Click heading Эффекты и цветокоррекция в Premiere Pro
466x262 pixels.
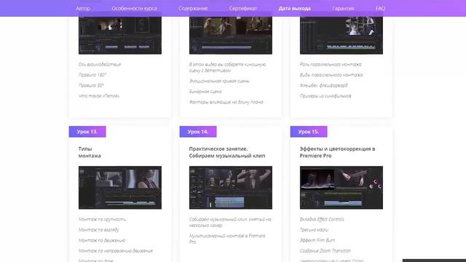pyautogui.click(x=337, y=152)
